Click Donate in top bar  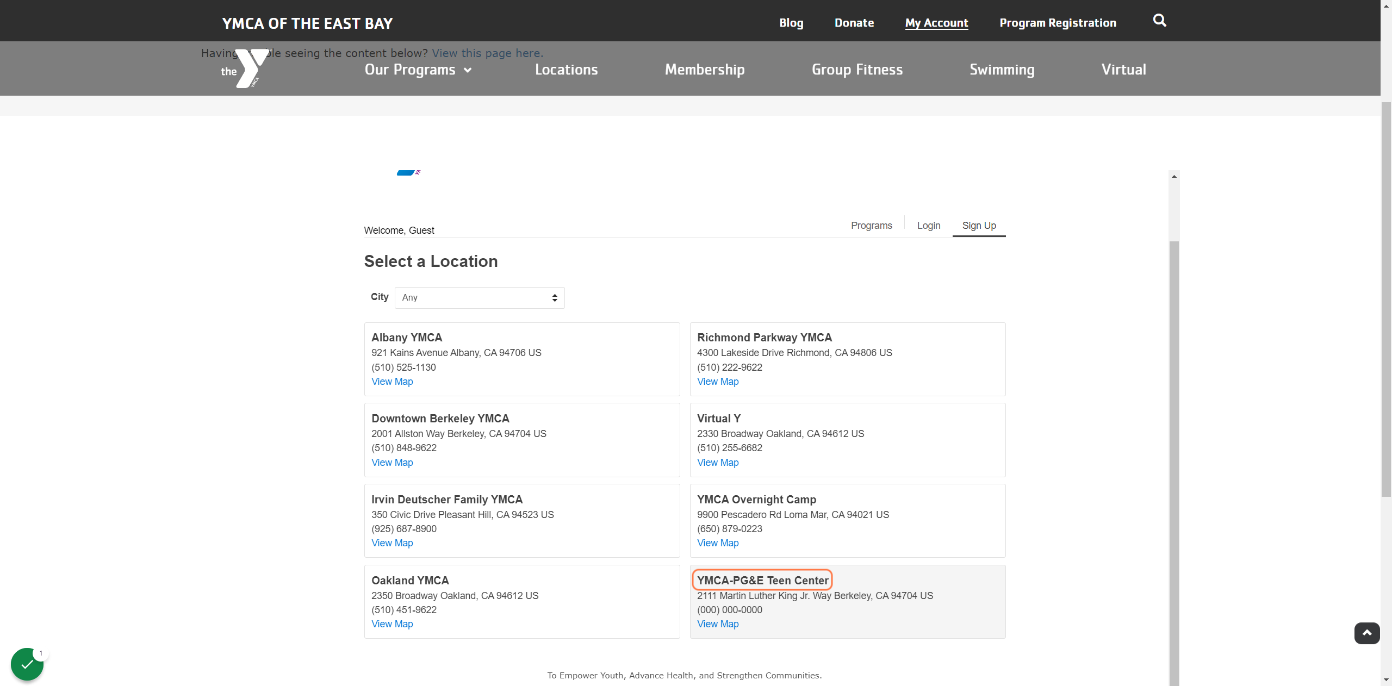click(854, 23)
